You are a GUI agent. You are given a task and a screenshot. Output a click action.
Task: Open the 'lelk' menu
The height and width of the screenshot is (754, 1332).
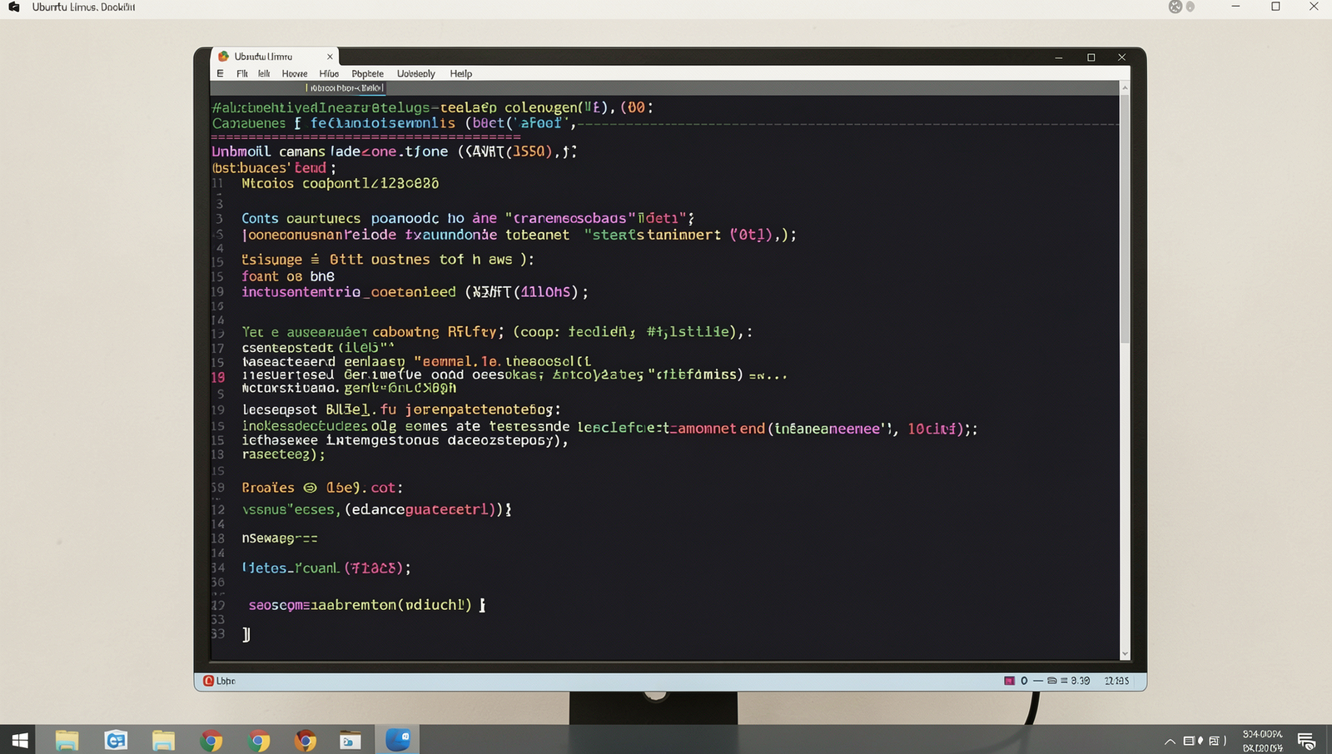[x=264, y=73]
